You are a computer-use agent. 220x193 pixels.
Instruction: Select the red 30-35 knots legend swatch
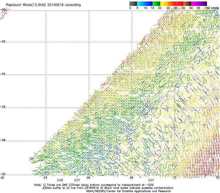point(180,4)
